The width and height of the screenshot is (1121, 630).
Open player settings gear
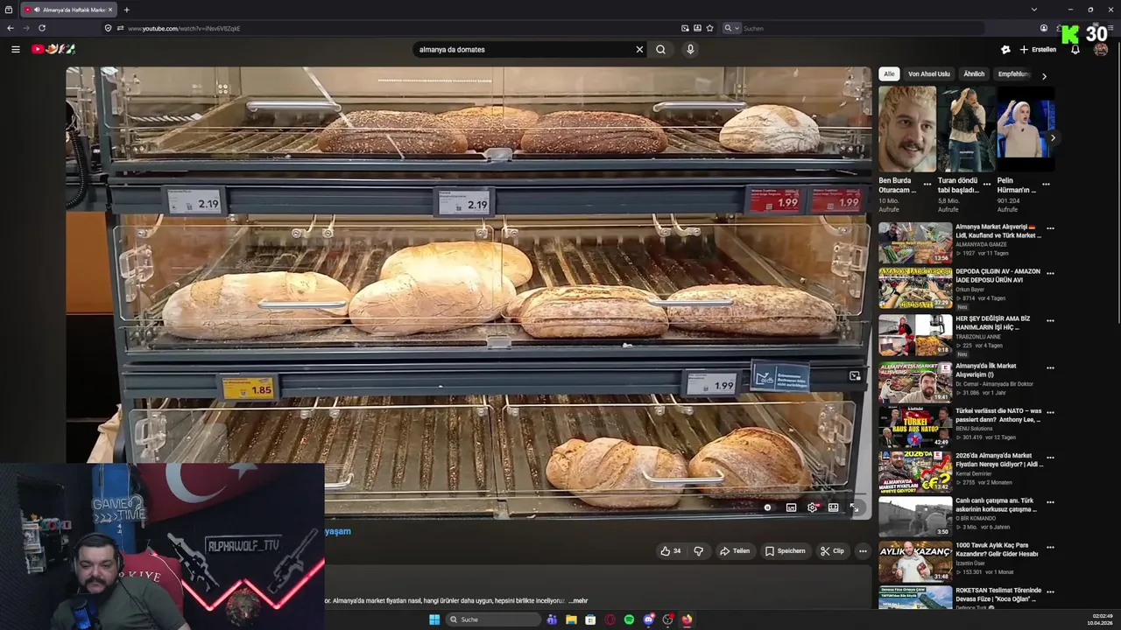tap(813, 507)
